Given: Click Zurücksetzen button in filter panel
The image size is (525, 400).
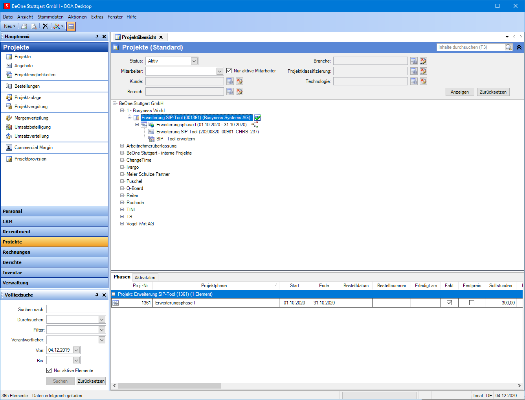Looking at the screenshot, I should tap(493, 92).
